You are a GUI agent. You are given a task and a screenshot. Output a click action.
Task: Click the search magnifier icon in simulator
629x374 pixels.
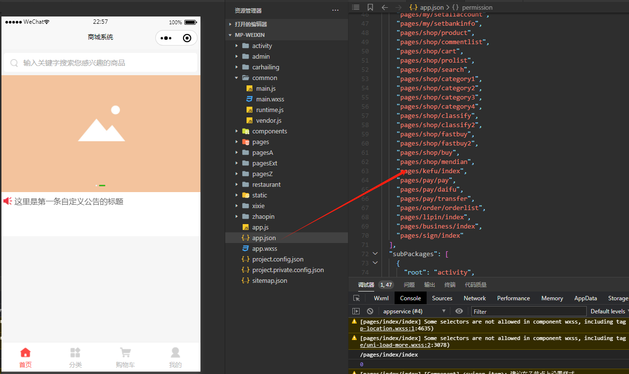(14, 63)
